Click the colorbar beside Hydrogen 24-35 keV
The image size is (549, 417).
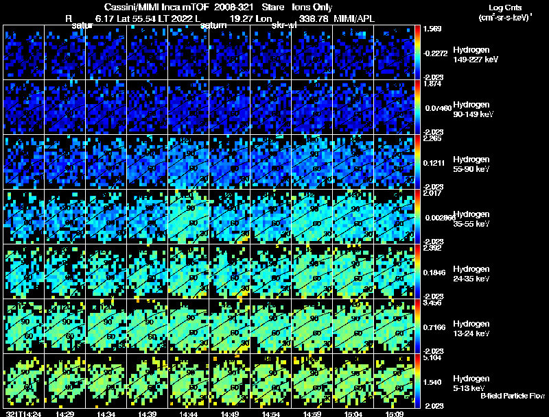pos(417,272)
